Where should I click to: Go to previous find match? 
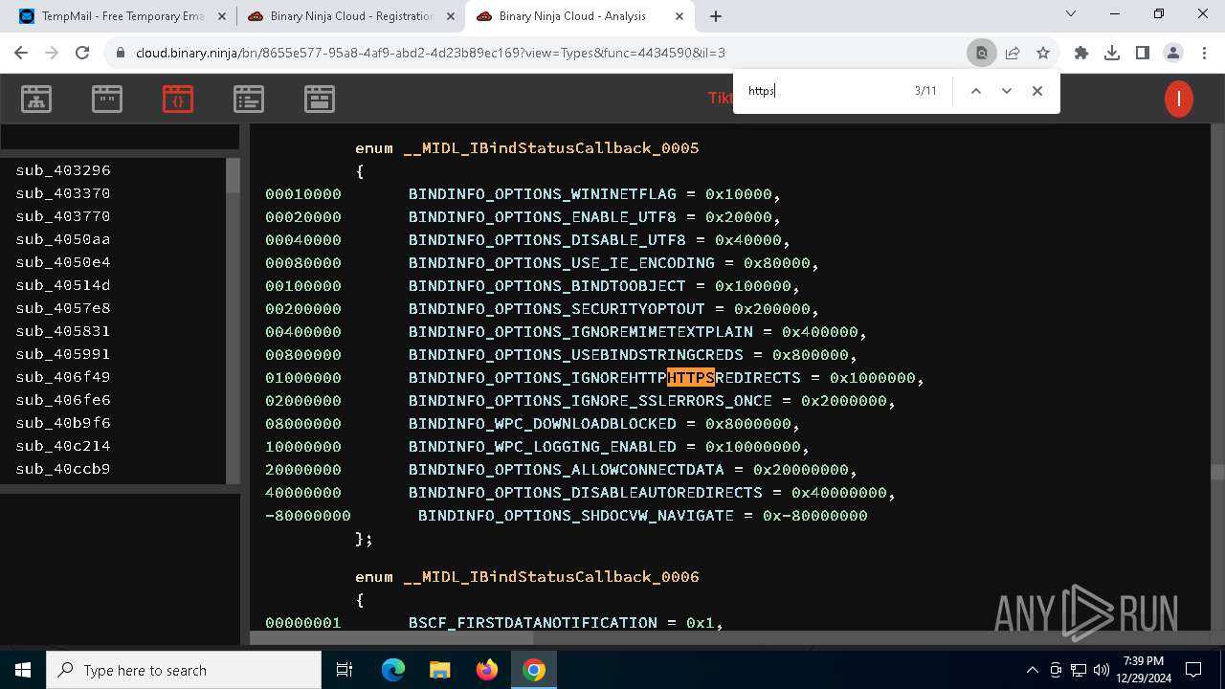pos(975,91)
